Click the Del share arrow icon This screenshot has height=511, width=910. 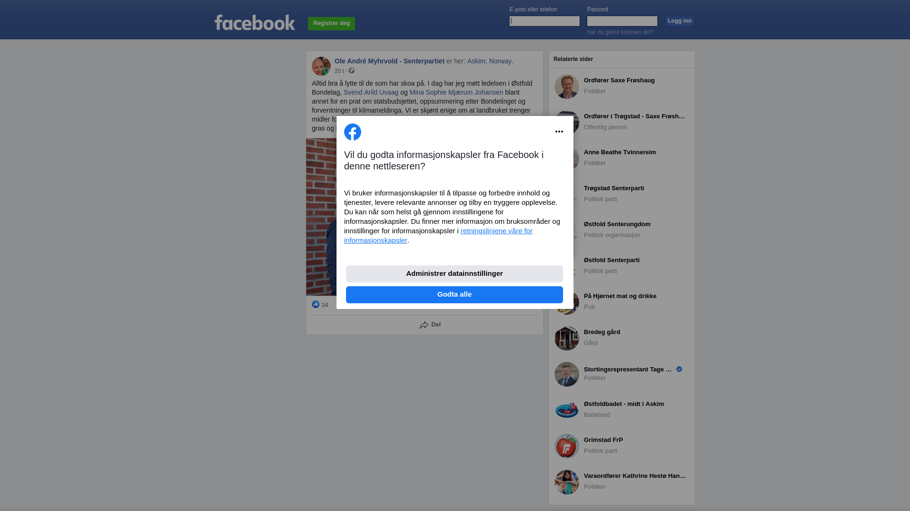coord(424,325)
